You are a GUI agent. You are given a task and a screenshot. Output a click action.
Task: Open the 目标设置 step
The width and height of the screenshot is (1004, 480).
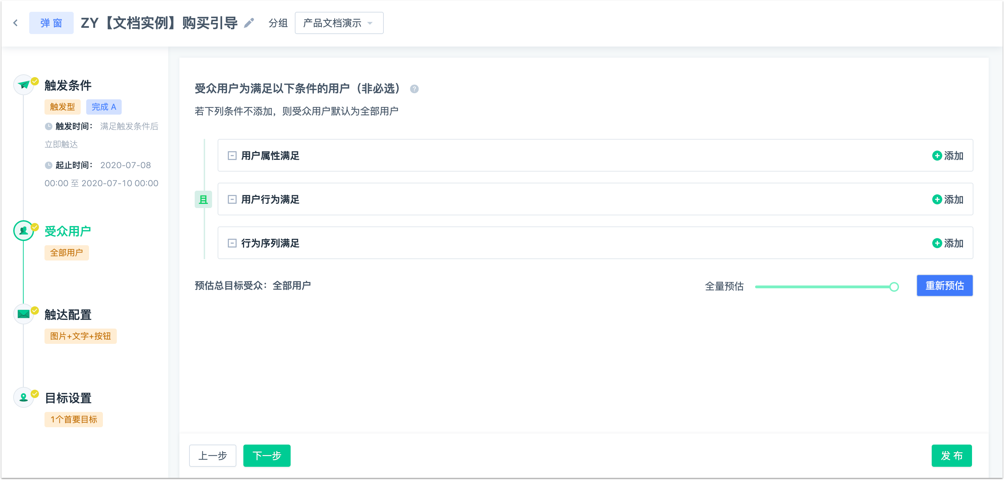[x=68, y=398]
